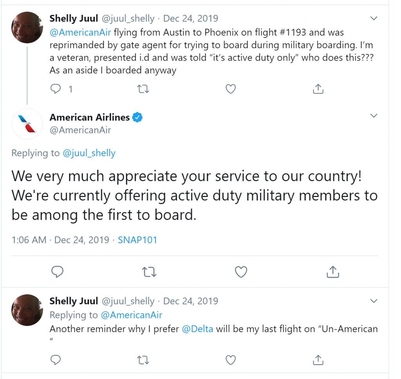This screenshot has width=401, height=379.
Task: Reply to the "Un-American" tweet
Action: tap(56, 360)
